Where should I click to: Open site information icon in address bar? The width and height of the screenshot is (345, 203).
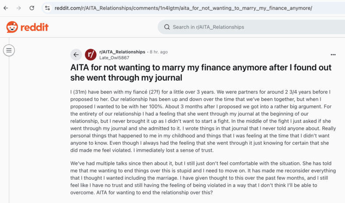pyautogui.click(x=47, y=8)
